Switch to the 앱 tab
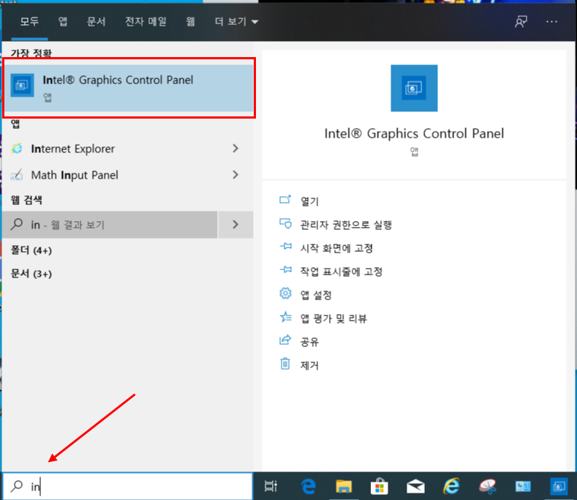 (63, 21)
